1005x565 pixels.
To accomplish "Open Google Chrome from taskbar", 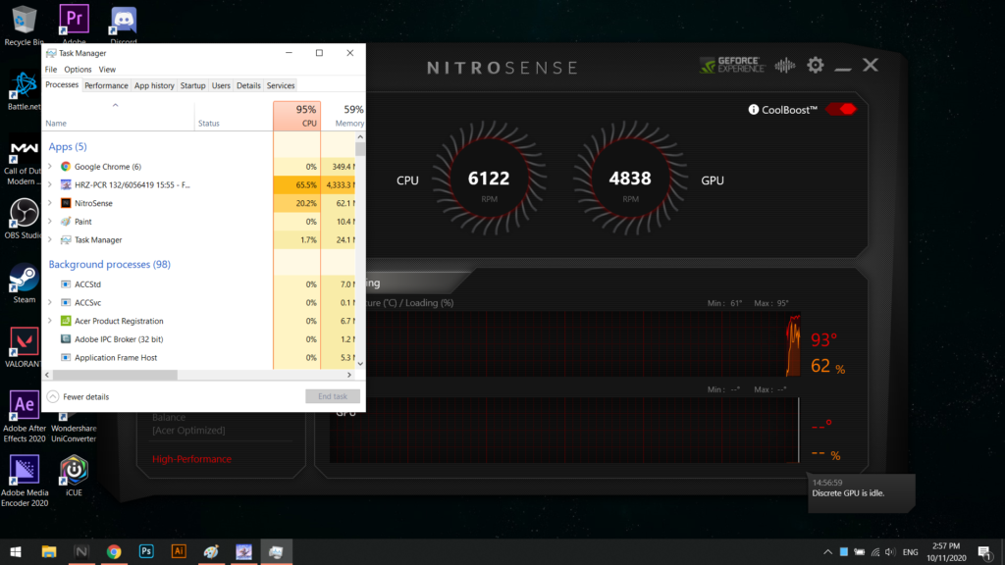I will click(x=114, y=551).
